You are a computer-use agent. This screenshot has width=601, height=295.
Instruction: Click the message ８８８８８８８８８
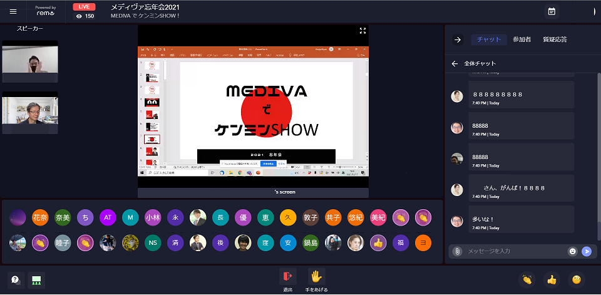click(x=521, y=95)
